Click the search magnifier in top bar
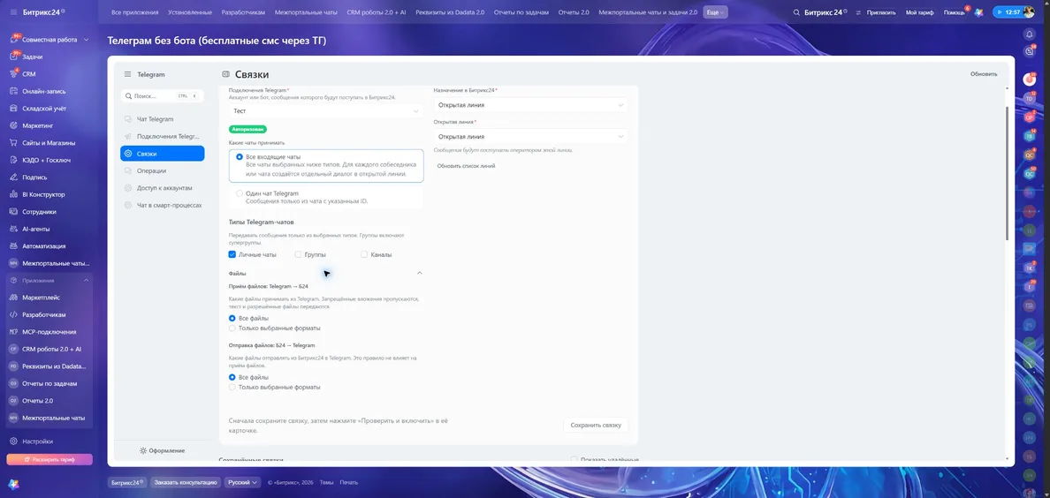The width and height of the screenshot is (1050, 498). pos(796,12)
